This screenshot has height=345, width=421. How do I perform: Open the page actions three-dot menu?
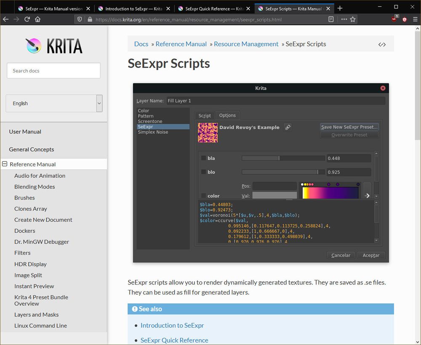[x=344, y=19]
